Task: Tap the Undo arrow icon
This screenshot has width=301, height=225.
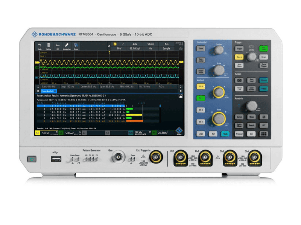Action: point(40,46)
